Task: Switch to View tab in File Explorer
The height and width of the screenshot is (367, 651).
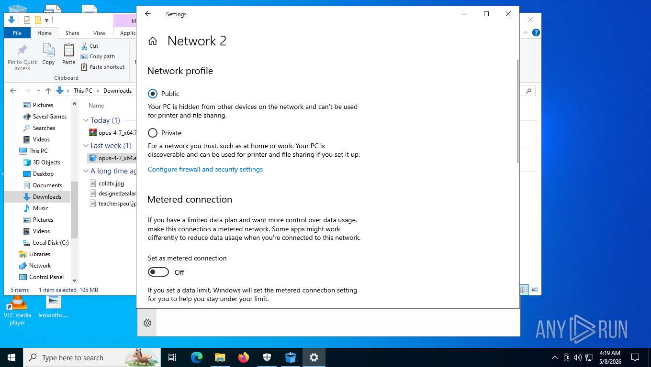Action: click(x=99, y=33)
